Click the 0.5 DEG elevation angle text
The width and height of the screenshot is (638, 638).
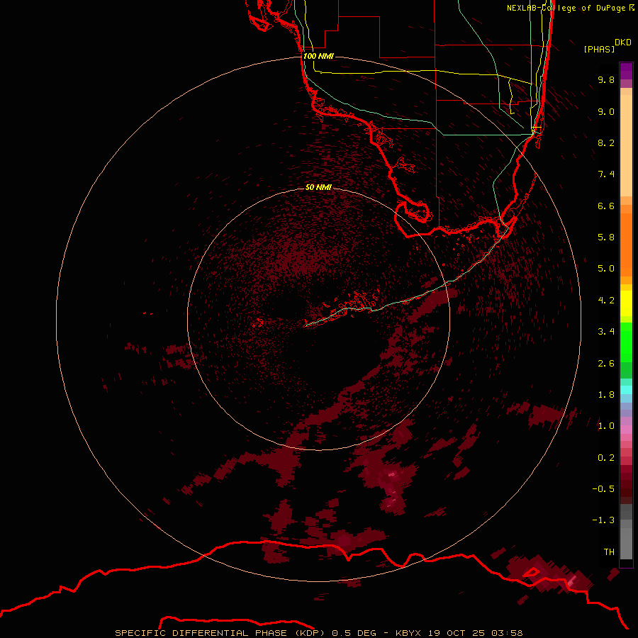click(356, 633)
